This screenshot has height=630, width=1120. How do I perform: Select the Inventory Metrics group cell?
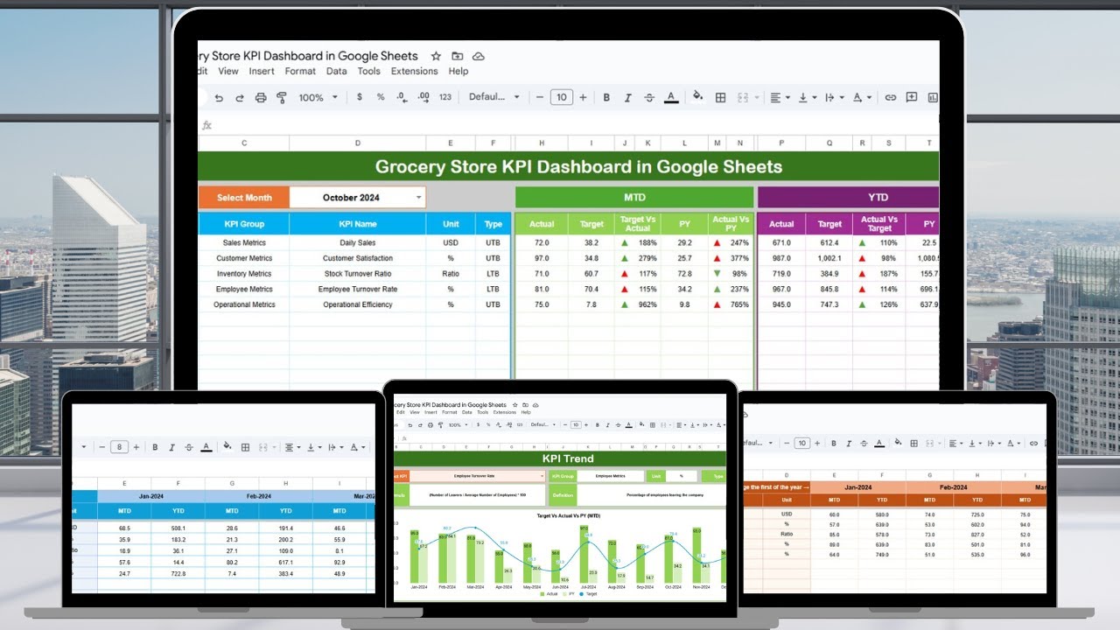[244, 274]
